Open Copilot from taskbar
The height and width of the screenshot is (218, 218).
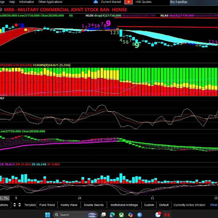point(130,215)
